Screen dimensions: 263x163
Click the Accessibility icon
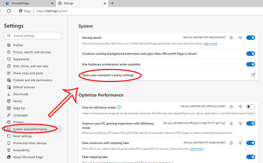pyautogui.click(x=9, y=150)
